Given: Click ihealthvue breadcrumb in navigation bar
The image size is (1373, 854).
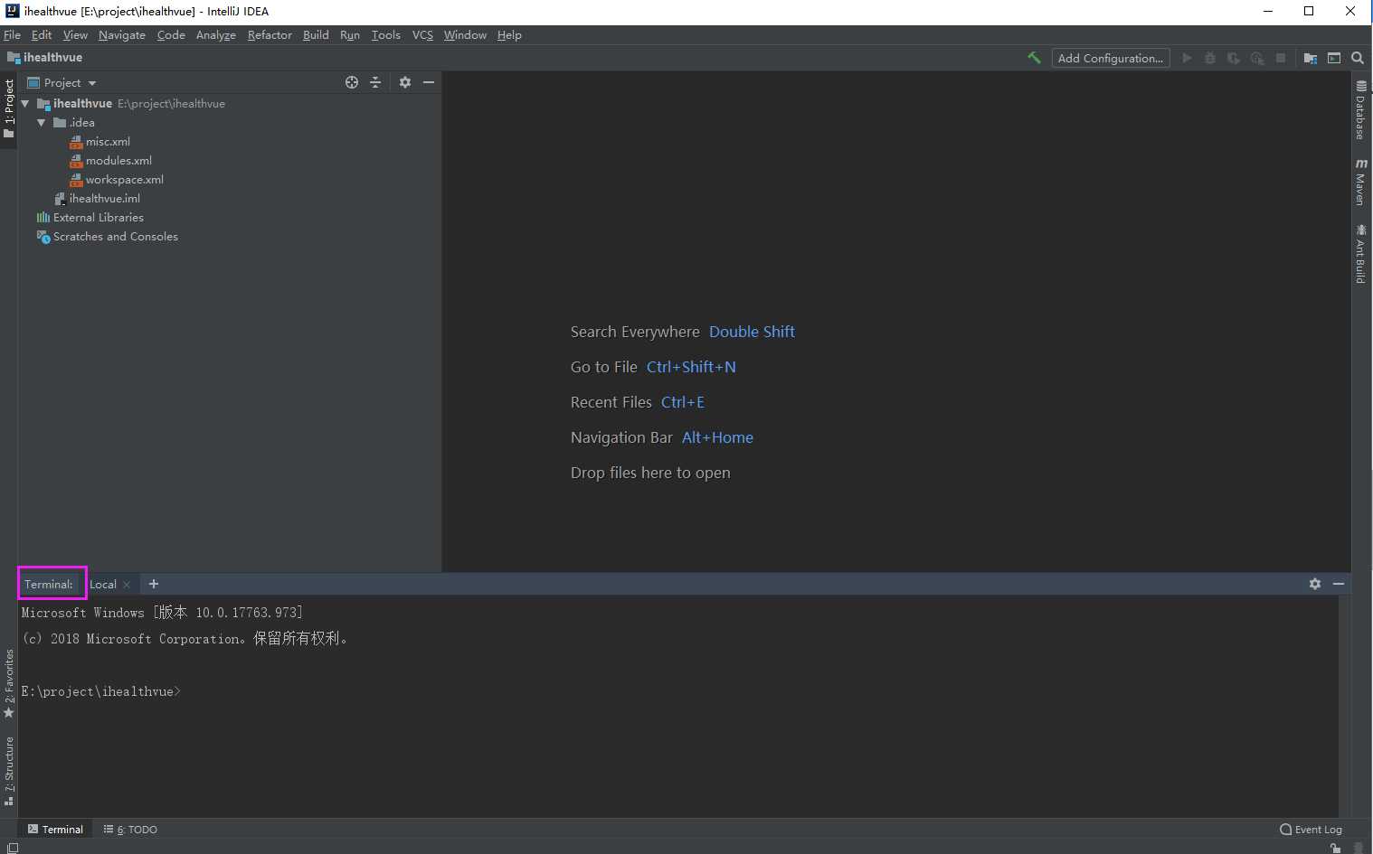Looking at the screenshot, I should click(45, 57).
